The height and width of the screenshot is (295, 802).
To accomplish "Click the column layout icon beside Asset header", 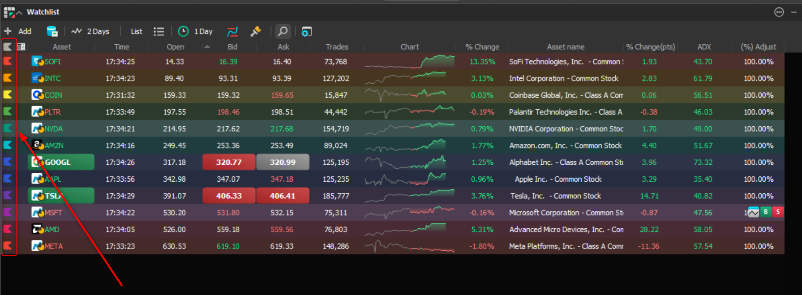I will pos(21,47).
